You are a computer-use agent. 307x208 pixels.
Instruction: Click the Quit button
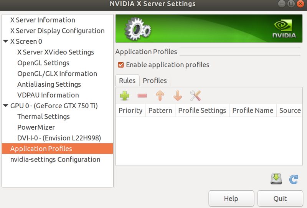point(280,198)
